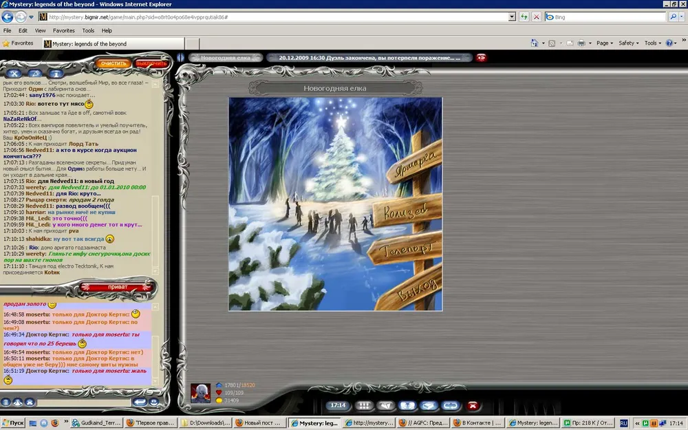Image resolution: width=688 pixels, height=430 pixels.
Task: Expand the Home button dropdown arrow
Action: tap(544, 43)
